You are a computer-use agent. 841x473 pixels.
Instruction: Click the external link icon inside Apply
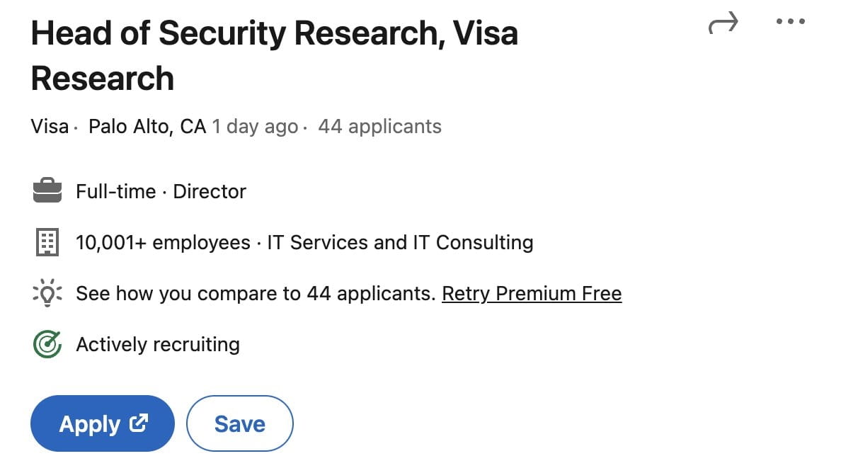pos(139,423)
